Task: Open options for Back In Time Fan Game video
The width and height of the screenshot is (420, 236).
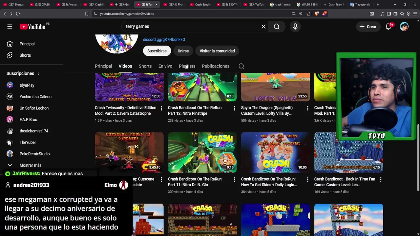Action: (381, 180)
